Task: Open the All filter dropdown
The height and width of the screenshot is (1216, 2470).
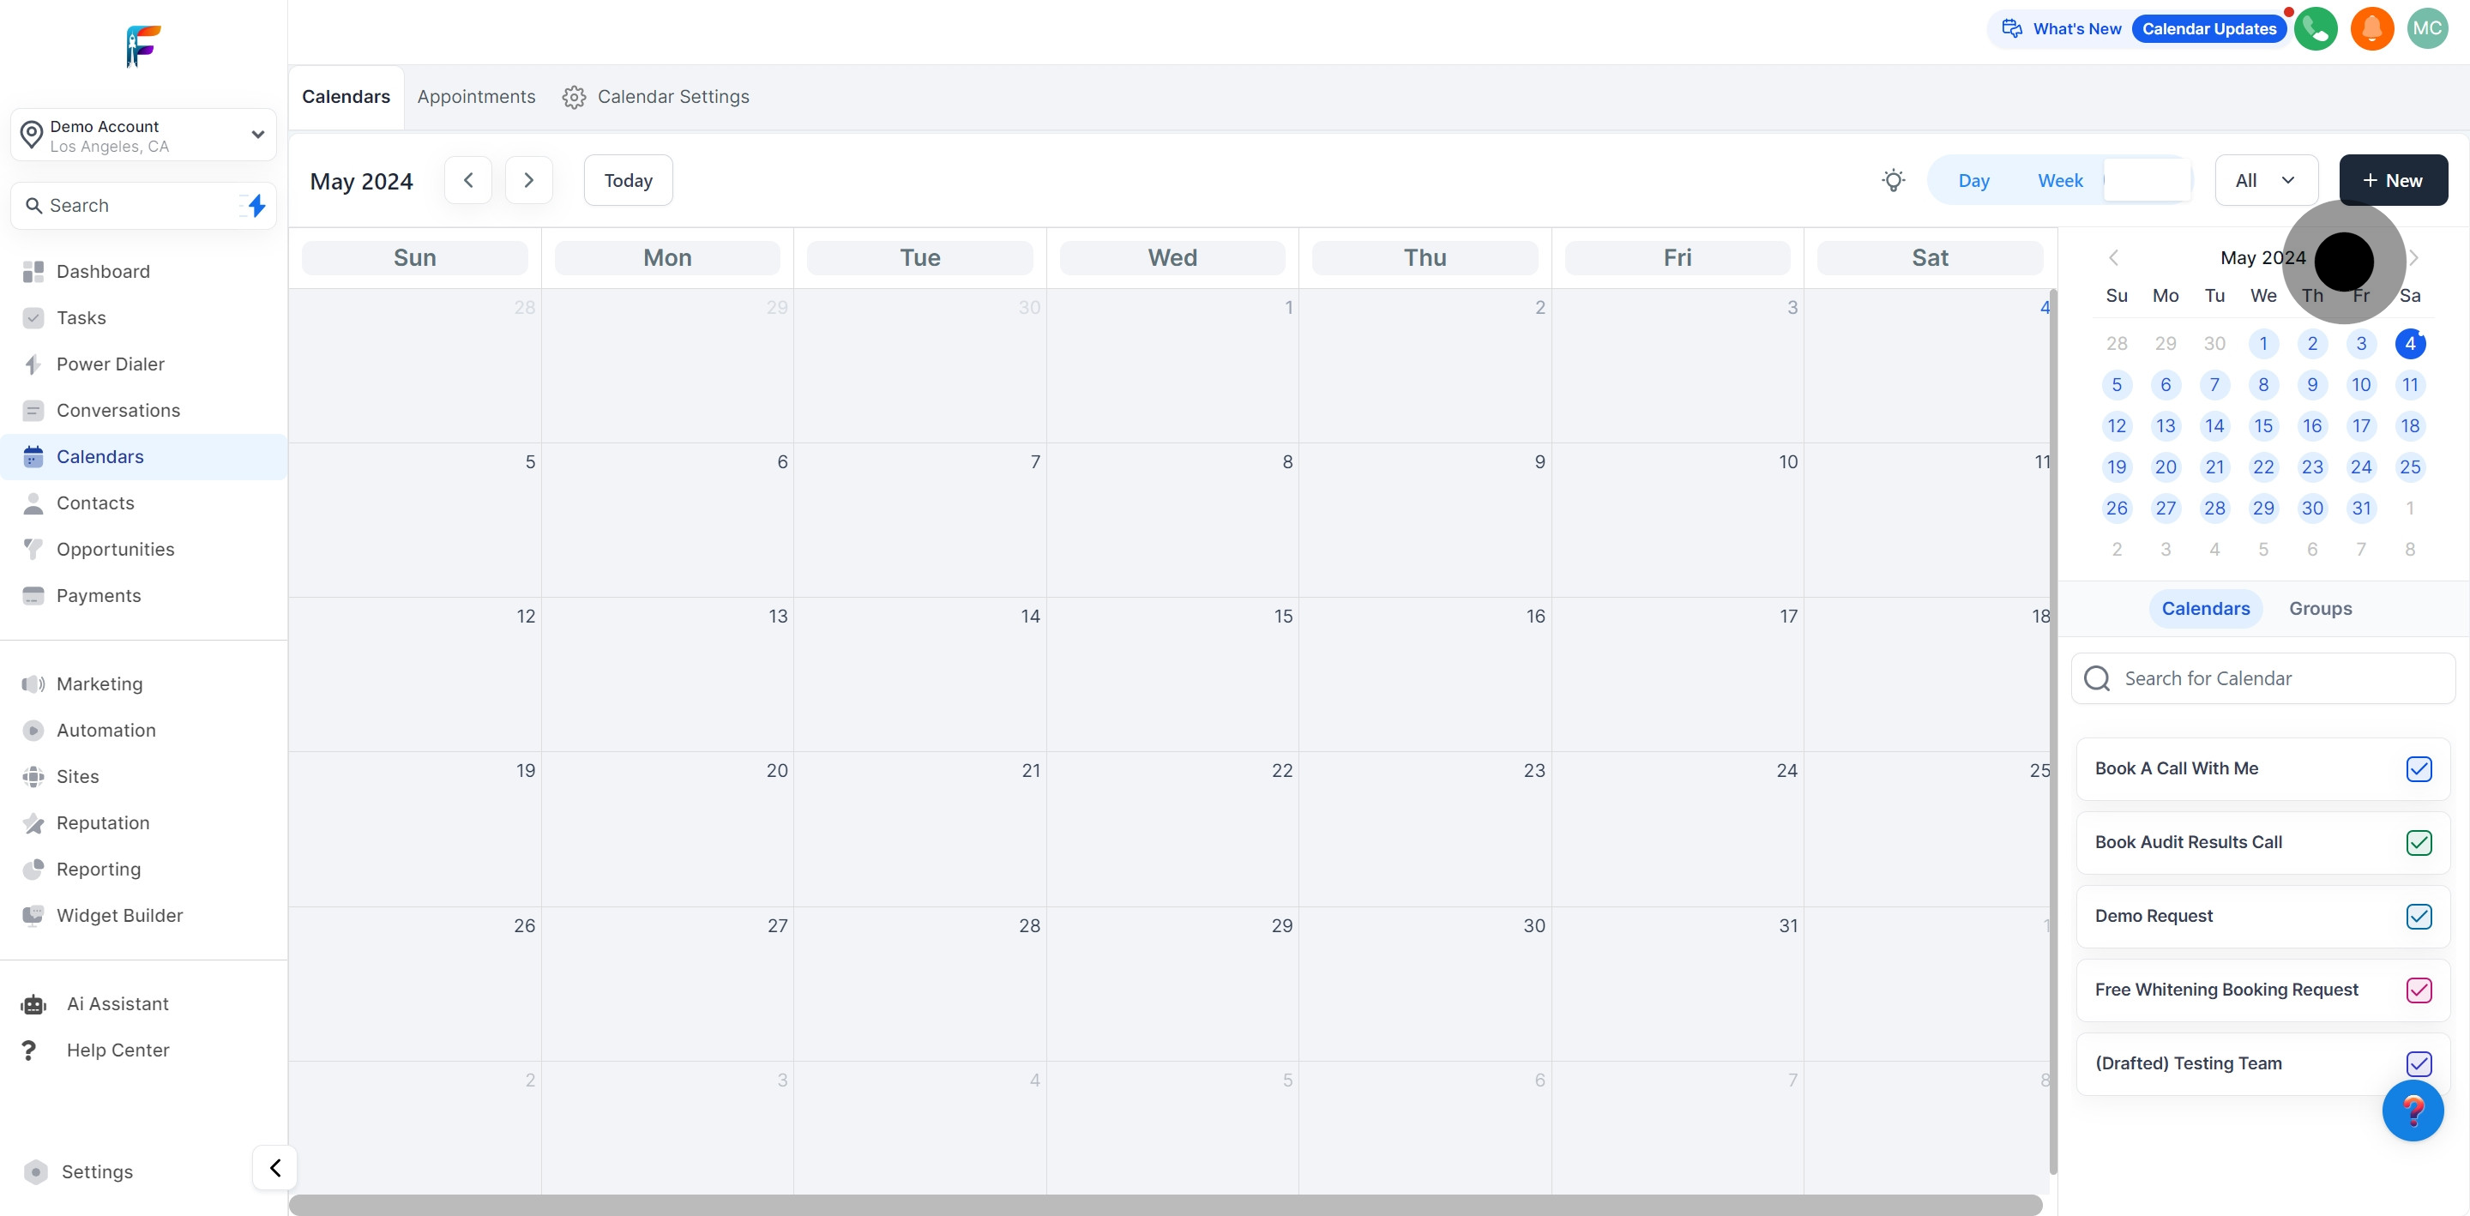Action: pyautogui.click(x=2266, y=180)
